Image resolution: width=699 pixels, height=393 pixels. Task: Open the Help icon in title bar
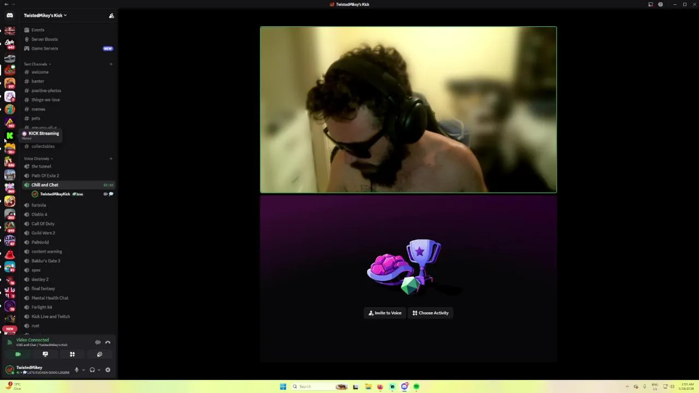660,4
